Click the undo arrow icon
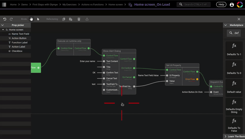Viewport: 245px width, 139px height. point(5,19)
